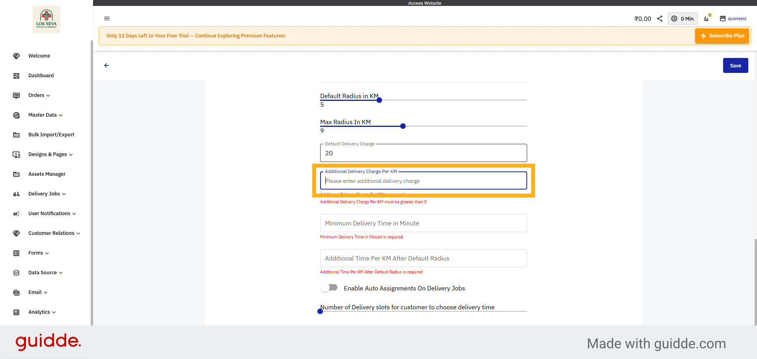Expand the Orders menu chevron

tap(48, 96)
